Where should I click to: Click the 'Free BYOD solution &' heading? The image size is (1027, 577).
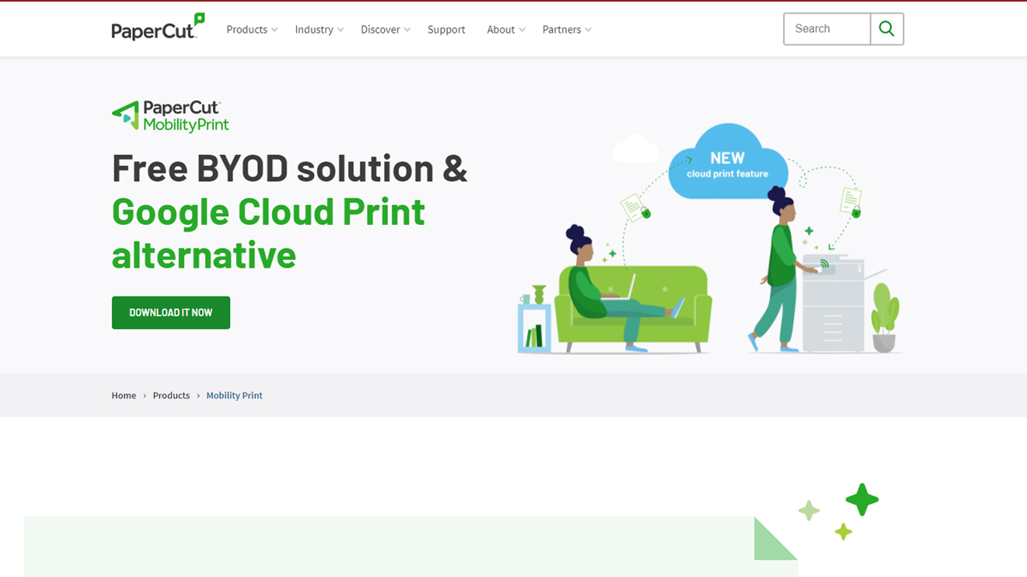click(x=289, y=169)
